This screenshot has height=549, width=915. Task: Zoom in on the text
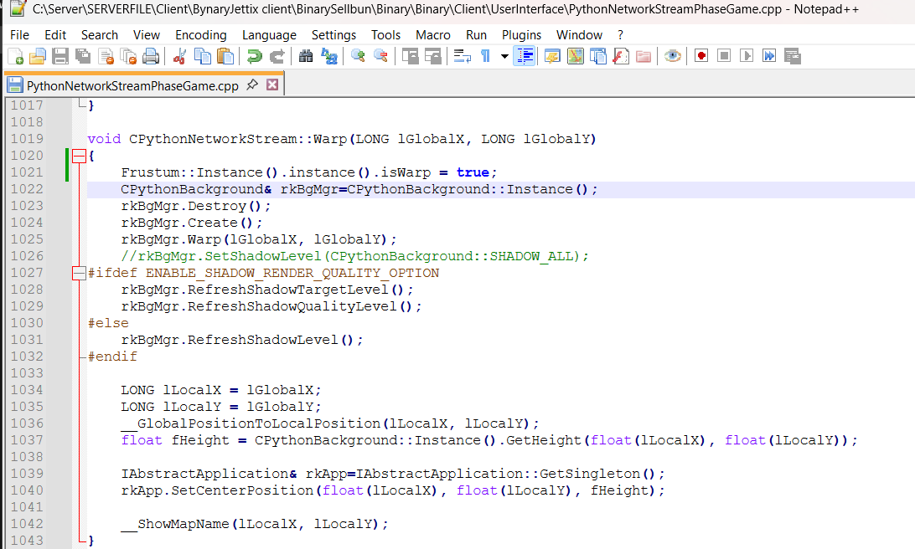pos(358,57)
